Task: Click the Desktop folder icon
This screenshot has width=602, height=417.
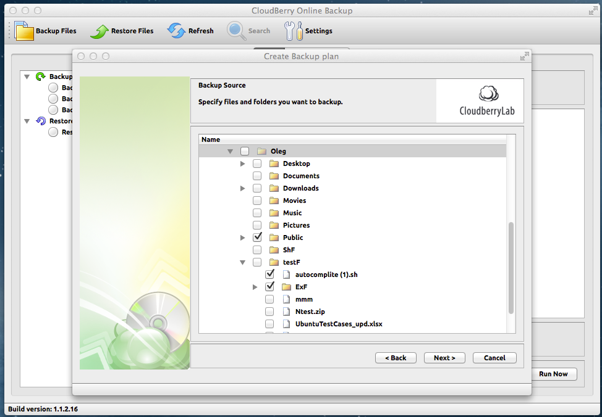Action: coord(274,163)
